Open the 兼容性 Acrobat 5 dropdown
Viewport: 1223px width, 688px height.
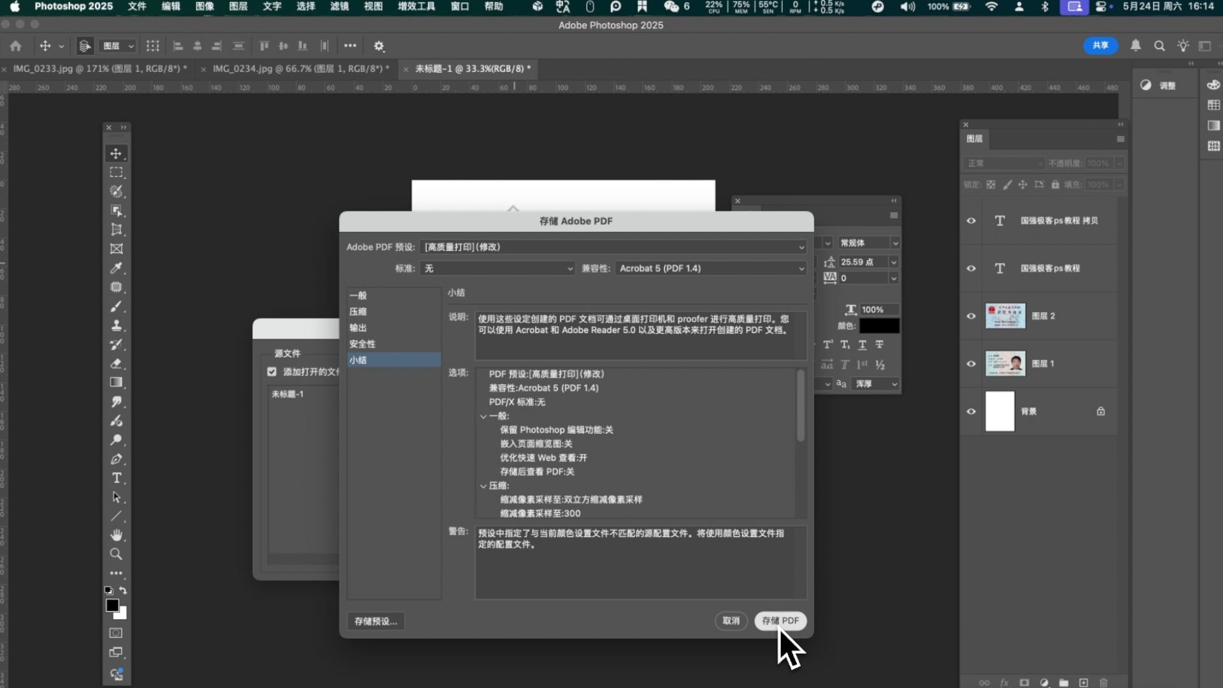[711, 269]
